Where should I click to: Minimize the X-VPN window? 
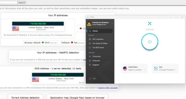tap(171, 17)
